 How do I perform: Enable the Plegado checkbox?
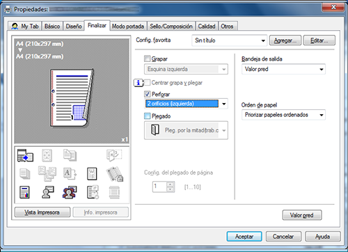pyautogui.click(x=147, y=116)
